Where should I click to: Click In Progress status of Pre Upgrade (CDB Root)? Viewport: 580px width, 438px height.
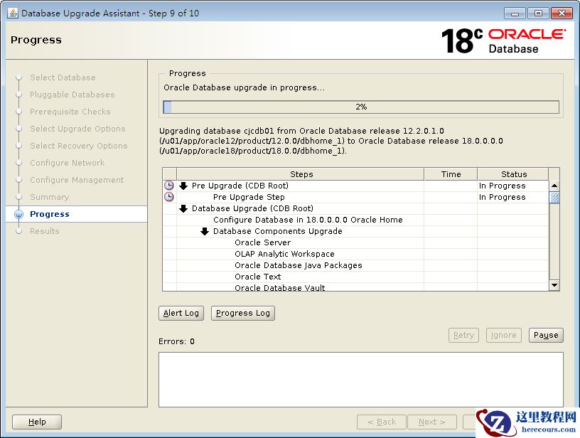(503, 186)
